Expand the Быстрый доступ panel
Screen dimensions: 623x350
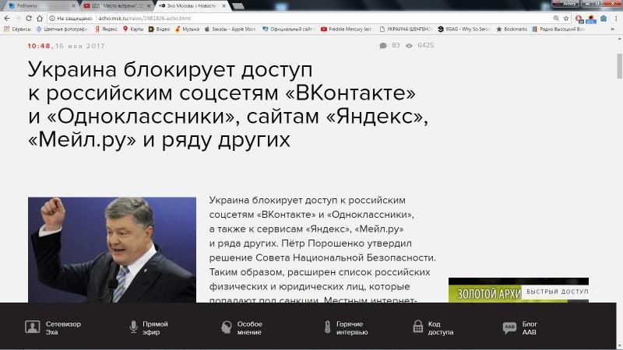coord(557,291)
